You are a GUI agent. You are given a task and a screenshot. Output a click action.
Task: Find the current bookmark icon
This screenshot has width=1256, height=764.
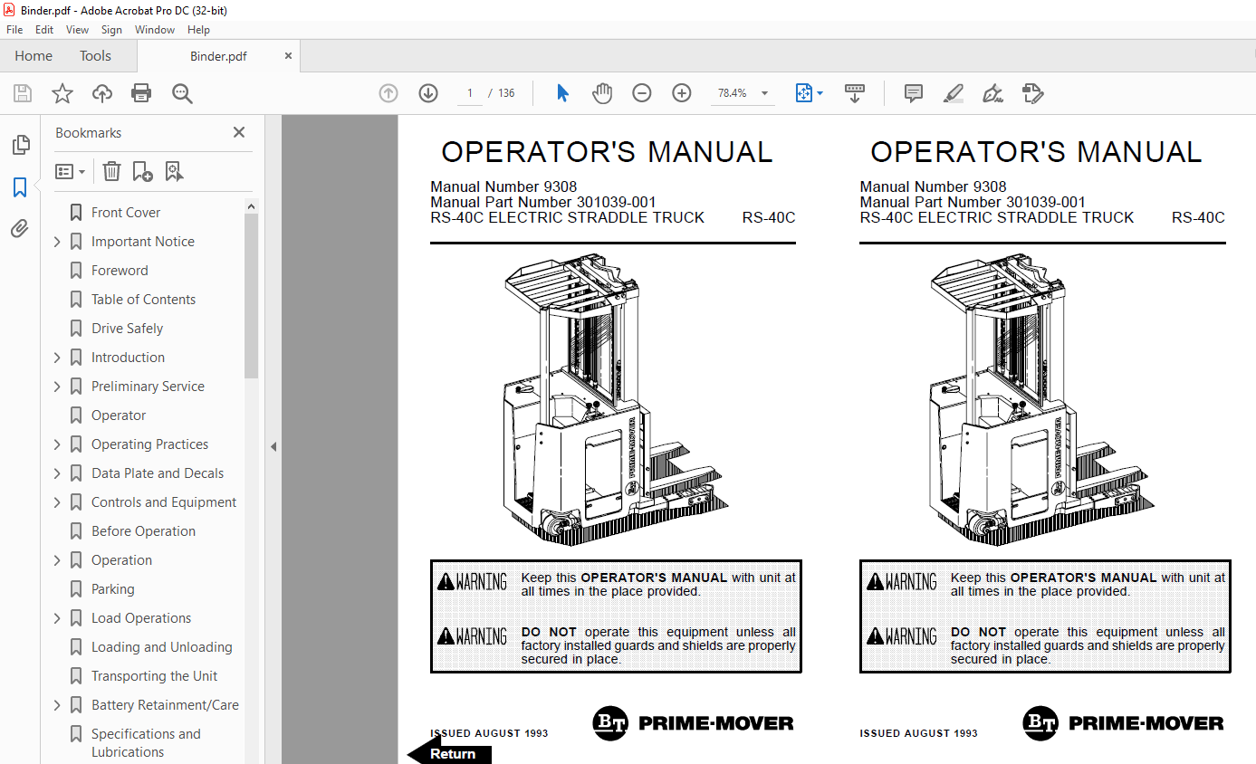pos(175,171)
